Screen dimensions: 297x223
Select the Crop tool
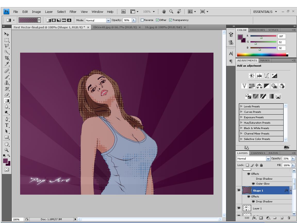click(x=7, y=58)
